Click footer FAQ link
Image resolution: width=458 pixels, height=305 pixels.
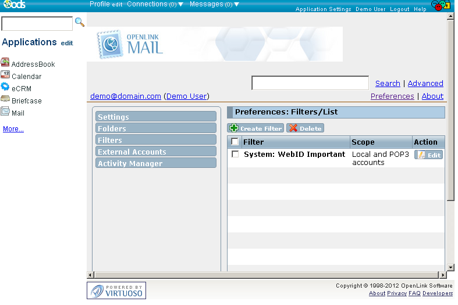pyautogui.click(x=414, y=293)
